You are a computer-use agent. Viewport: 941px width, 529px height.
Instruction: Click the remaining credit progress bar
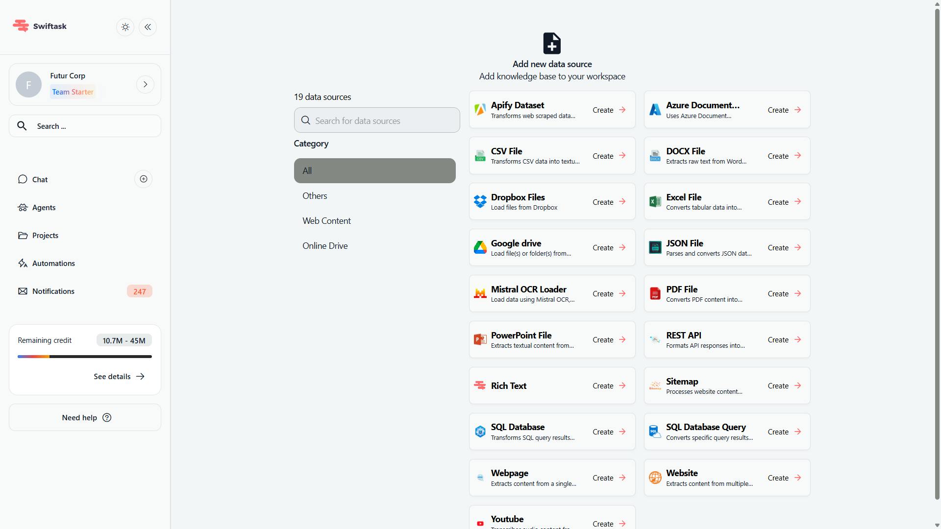[x=84, y=356]
